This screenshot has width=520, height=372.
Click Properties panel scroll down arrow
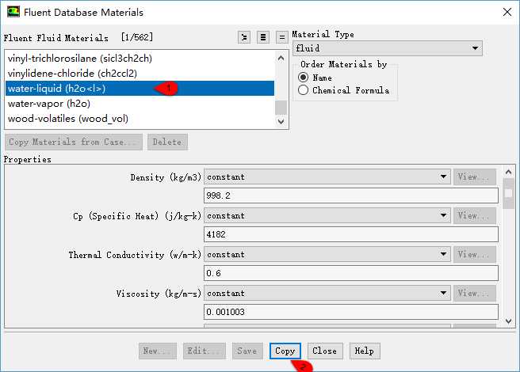point(508,321)
